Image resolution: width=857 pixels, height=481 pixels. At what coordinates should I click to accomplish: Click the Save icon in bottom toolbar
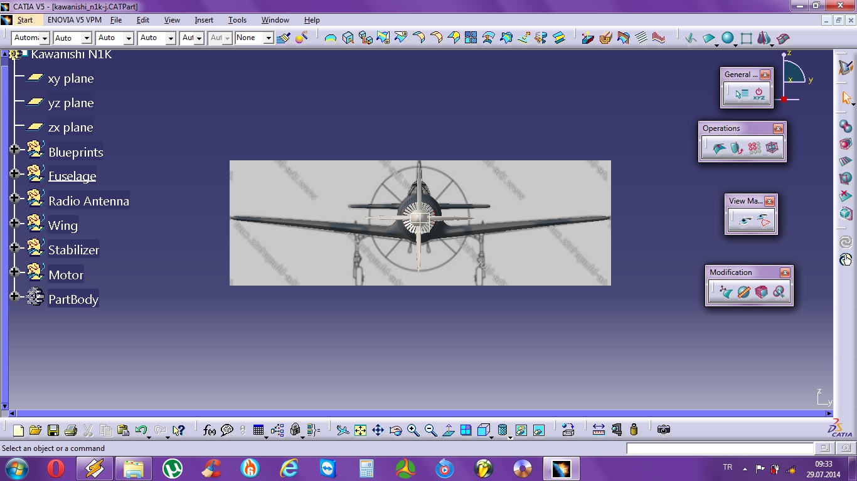point(53,430)
